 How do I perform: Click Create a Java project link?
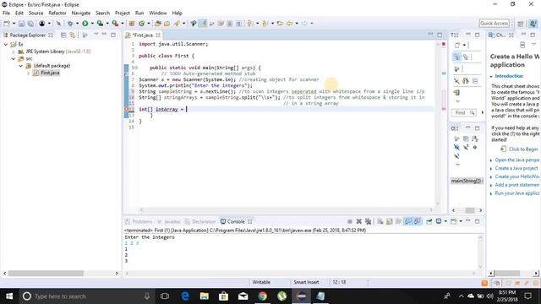click(x=516, y=168)
